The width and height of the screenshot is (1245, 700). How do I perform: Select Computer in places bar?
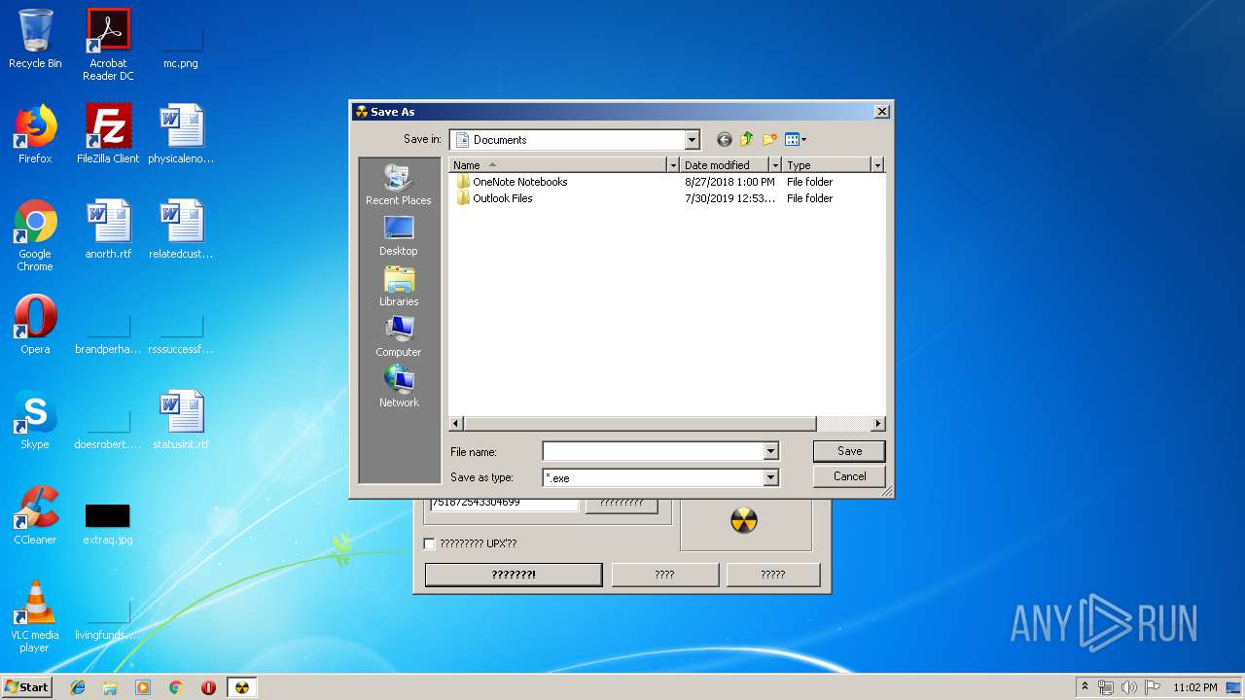click(x=398, y=337)
